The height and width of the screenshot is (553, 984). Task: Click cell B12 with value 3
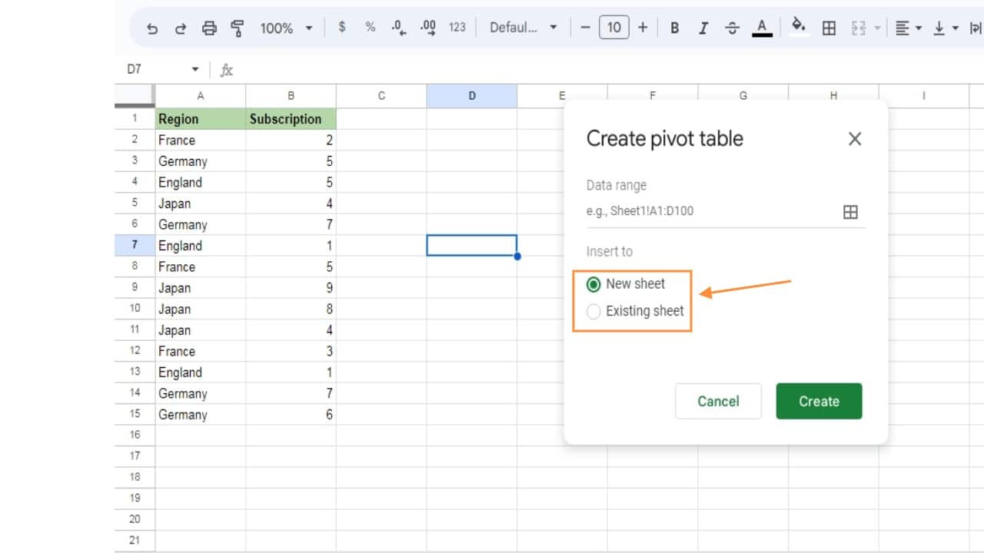[x=291, y=351]
